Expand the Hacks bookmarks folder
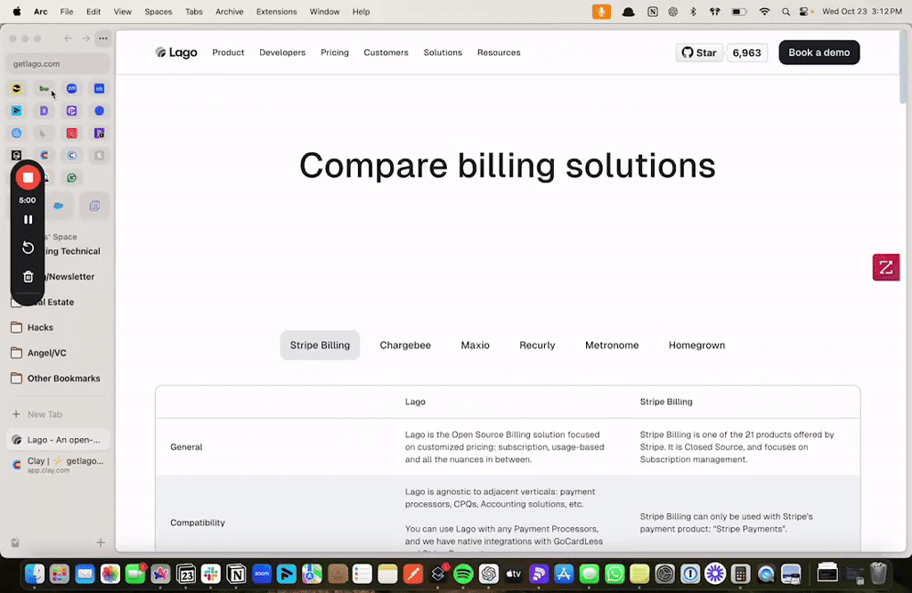The height and width of the screenshot is (593, 912). [x=40, y=328]
